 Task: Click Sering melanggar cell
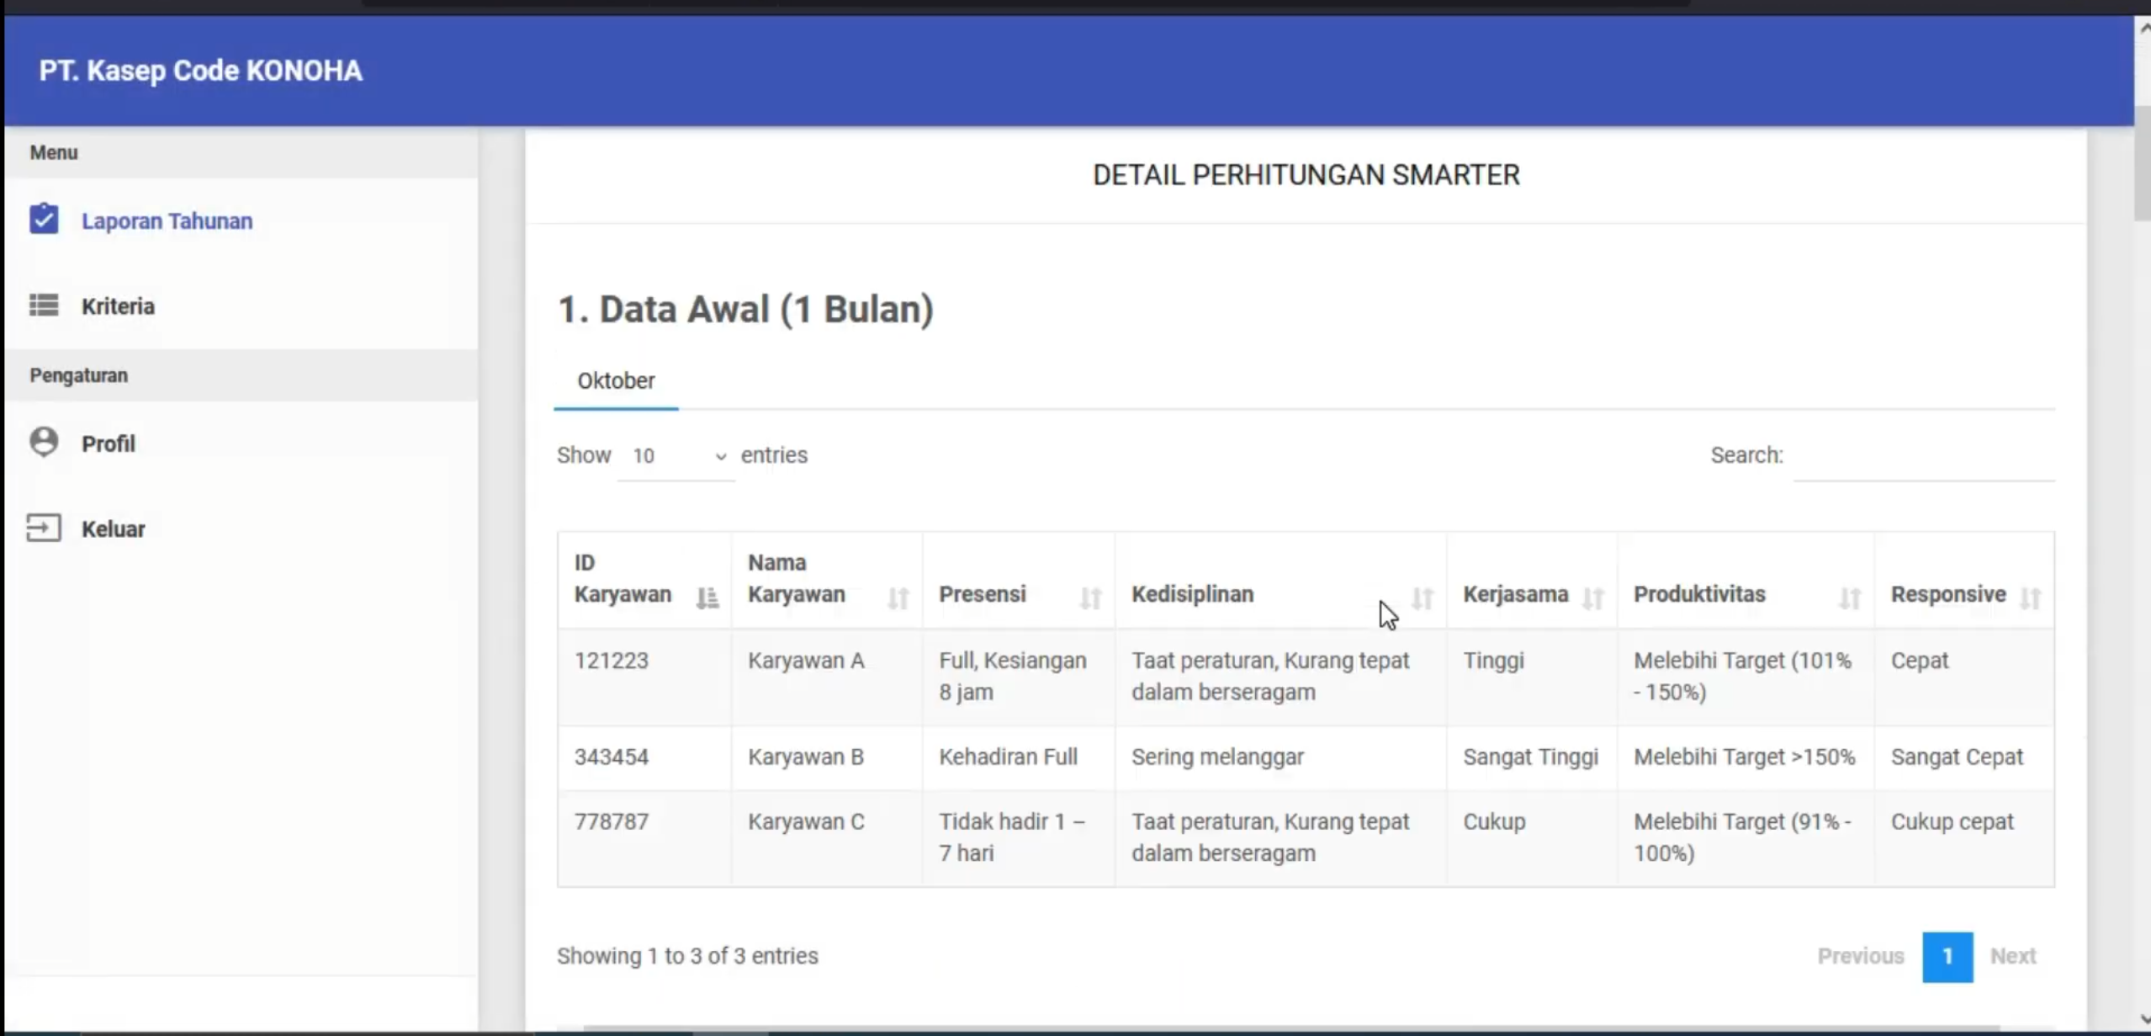(x=1280, y=757)
